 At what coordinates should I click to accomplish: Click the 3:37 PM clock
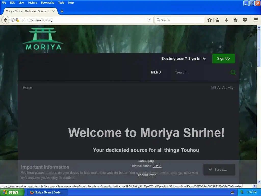pos(252,192)
